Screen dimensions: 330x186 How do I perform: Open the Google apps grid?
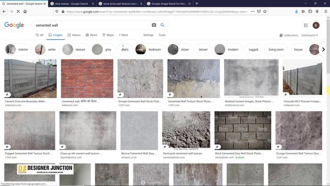coord(306,25)
